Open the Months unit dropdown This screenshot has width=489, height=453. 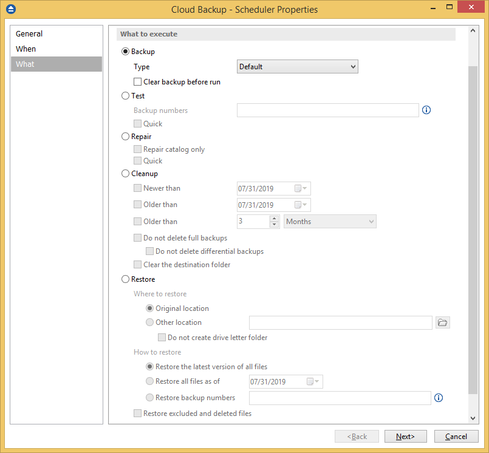click(x=330, y=222)
